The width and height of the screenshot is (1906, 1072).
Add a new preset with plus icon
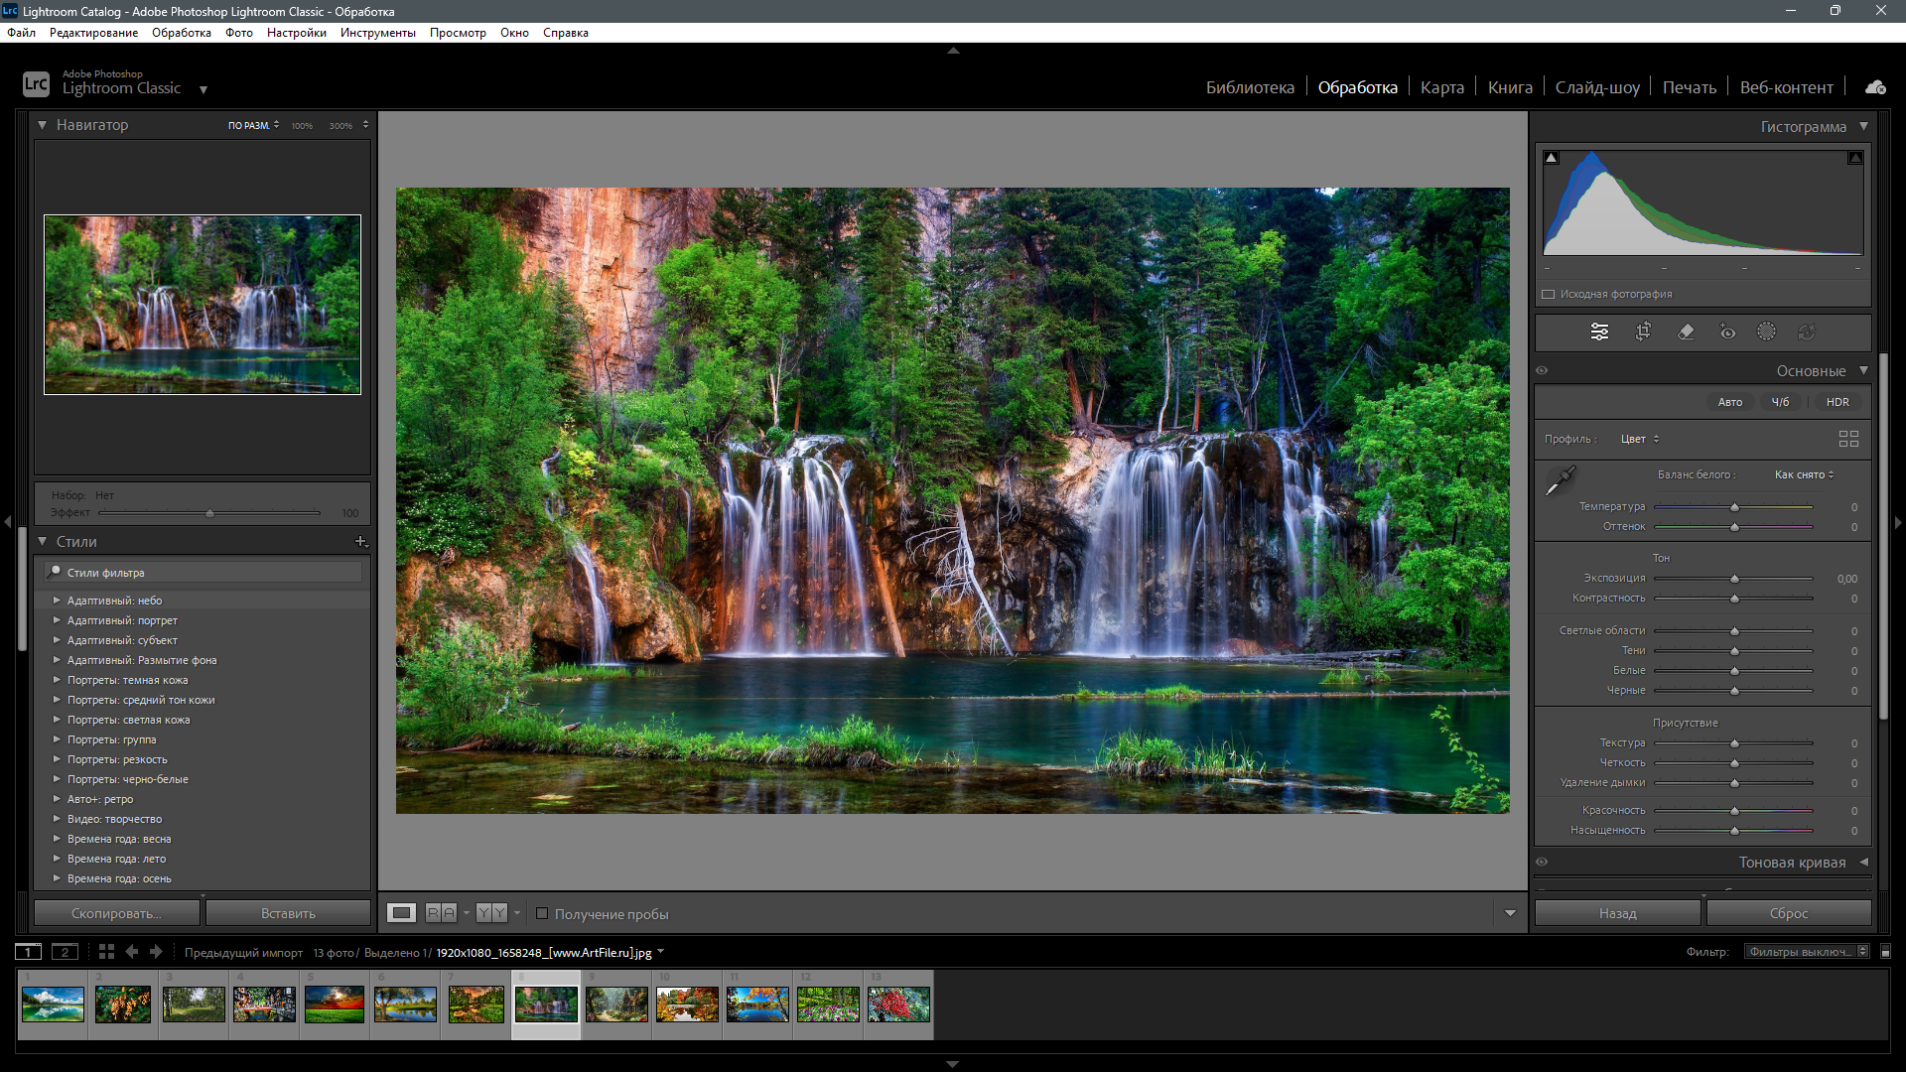(360, 542)
